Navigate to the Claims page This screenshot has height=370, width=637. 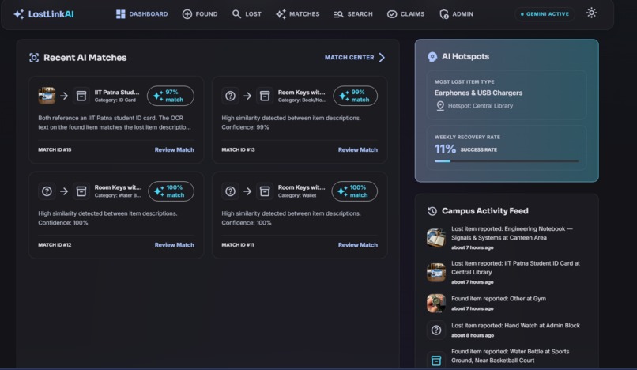coord(405,14)
